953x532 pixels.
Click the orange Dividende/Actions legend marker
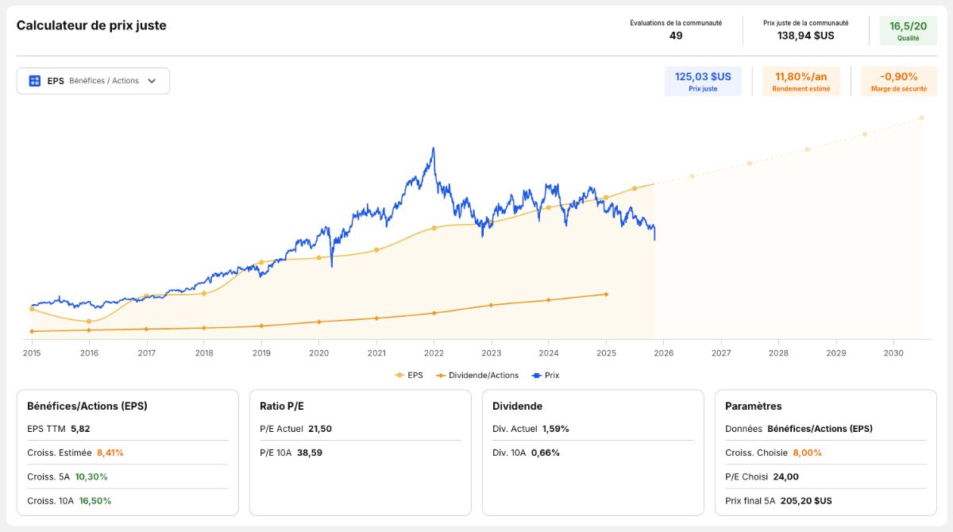pos(440,375)
